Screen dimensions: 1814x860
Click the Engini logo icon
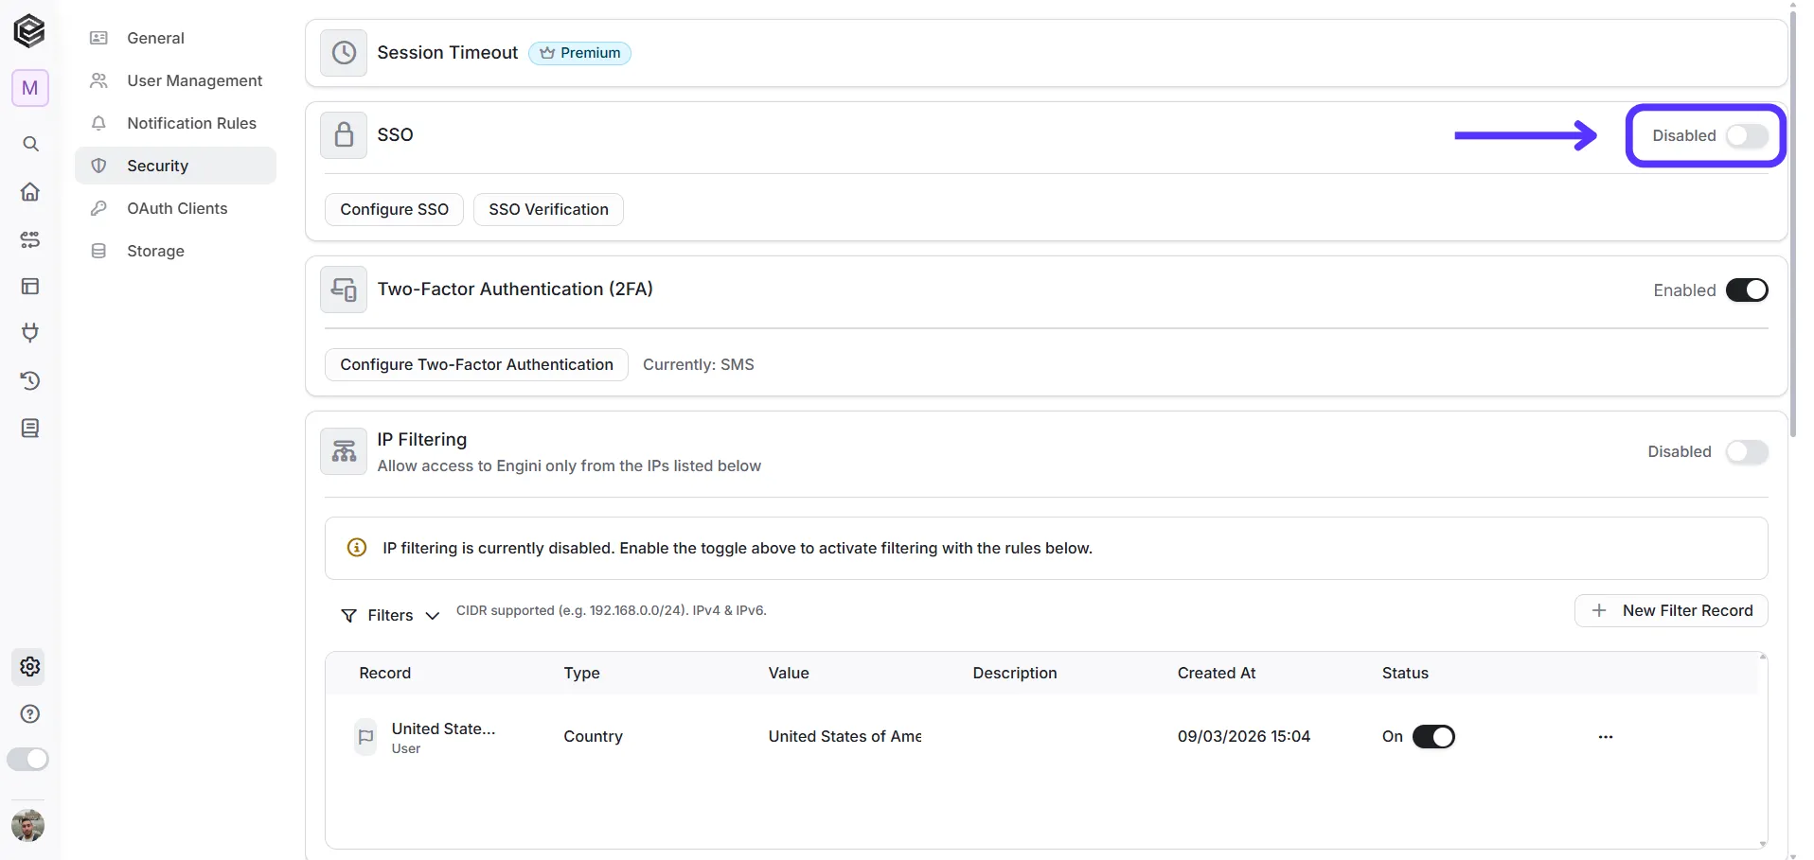(x=29, y=31)
